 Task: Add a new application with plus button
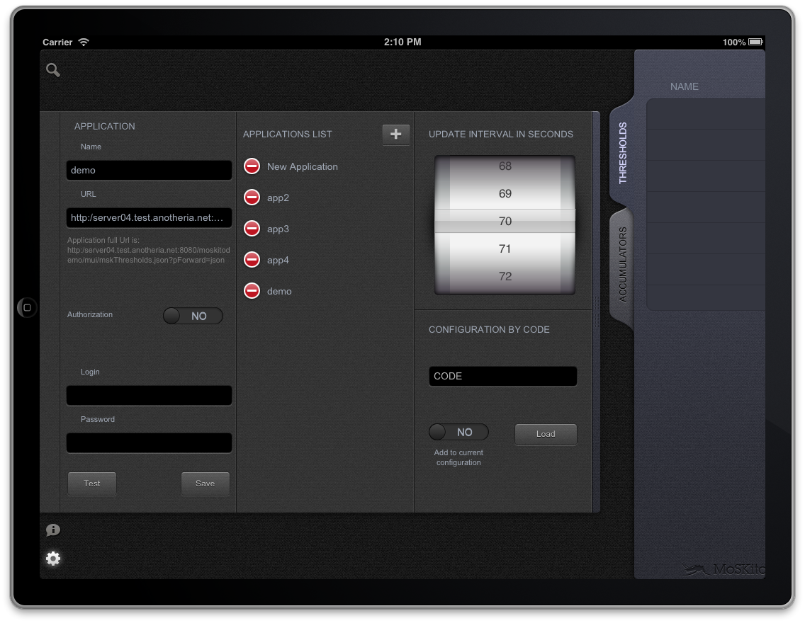click(x=396, y=135)
